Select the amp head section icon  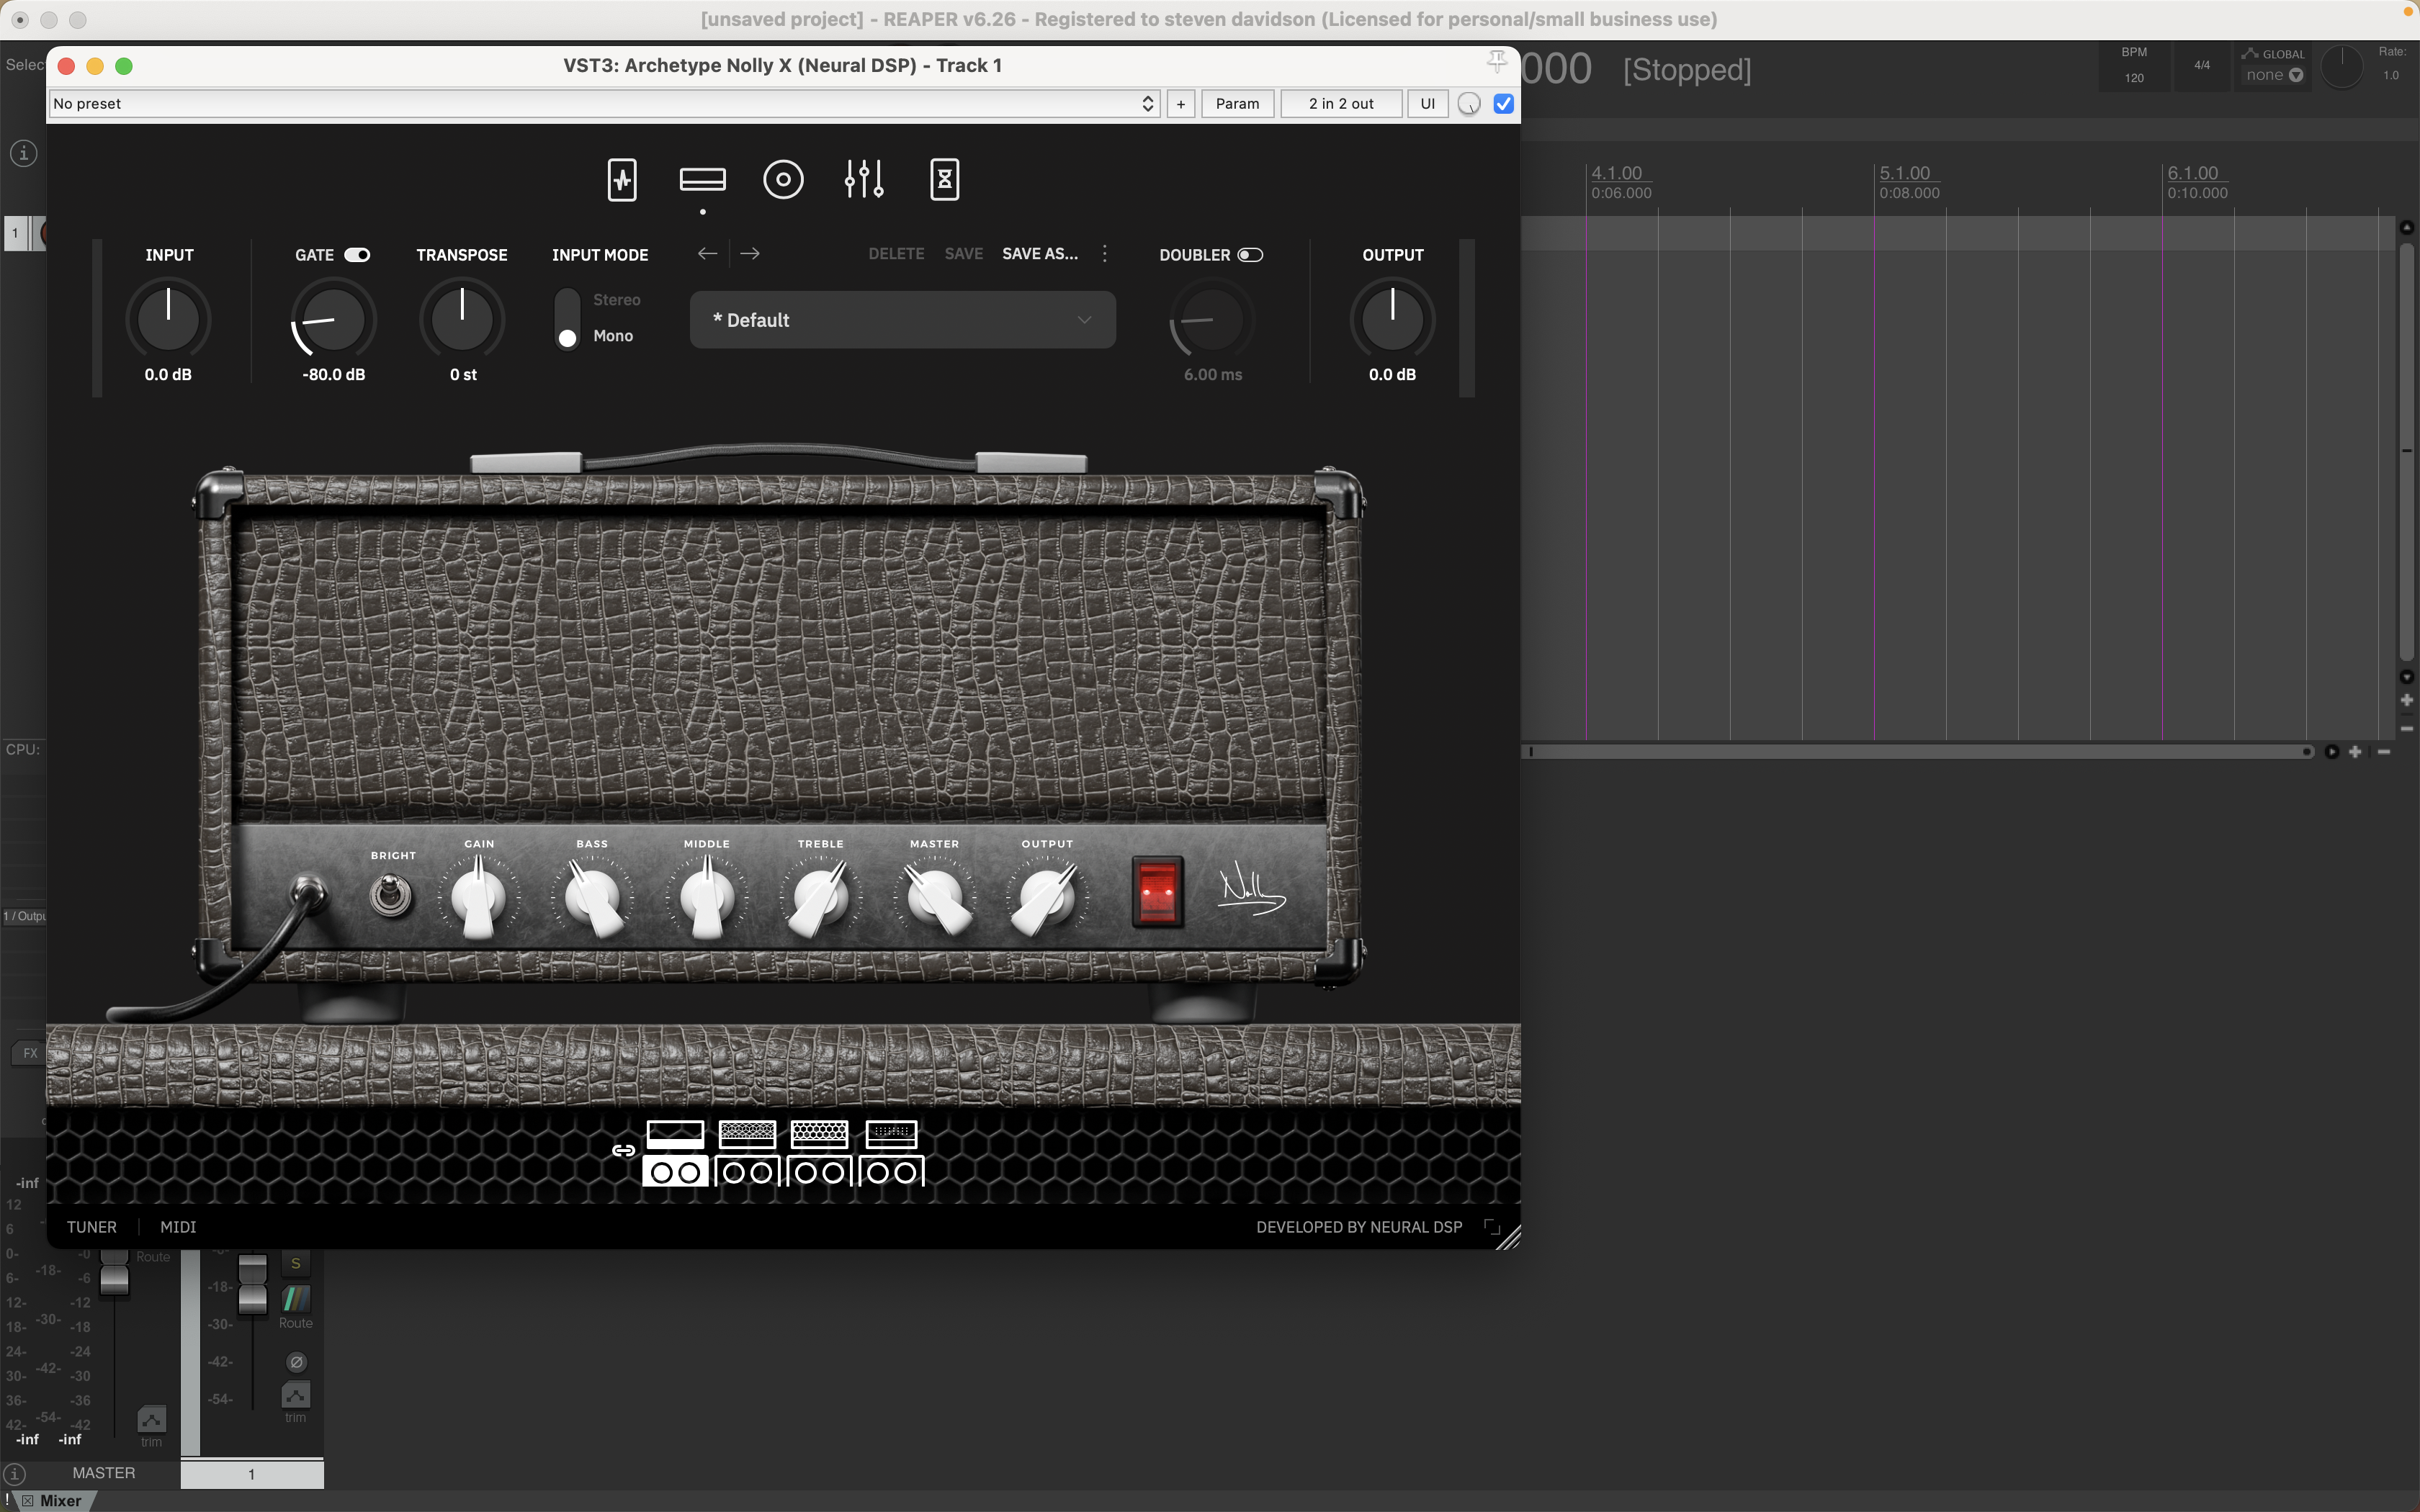[x=702, y=180]
